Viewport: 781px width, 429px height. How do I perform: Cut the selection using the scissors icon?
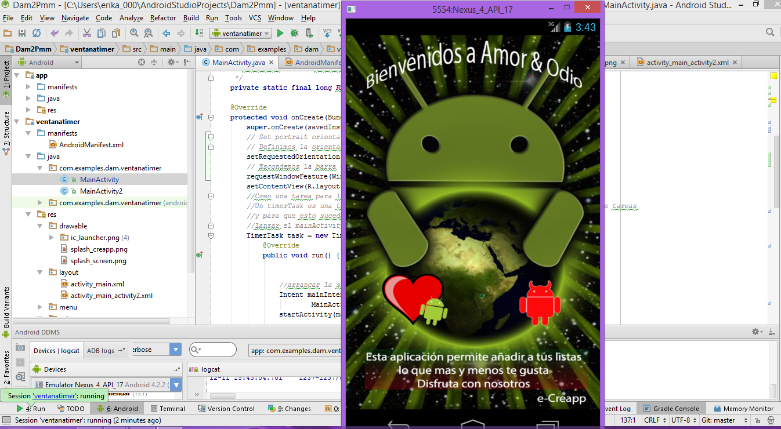(86, 34)
